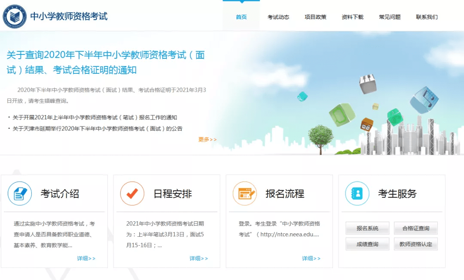Open the 资料下载 menu item
Image resolution: width=464 pixels, height=280 pixels.
tap(353, 17)
